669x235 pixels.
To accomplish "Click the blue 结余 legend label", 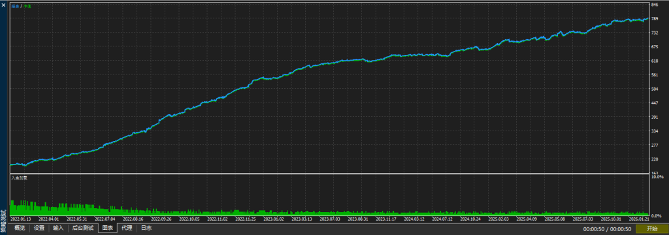I will coord(15,7).
